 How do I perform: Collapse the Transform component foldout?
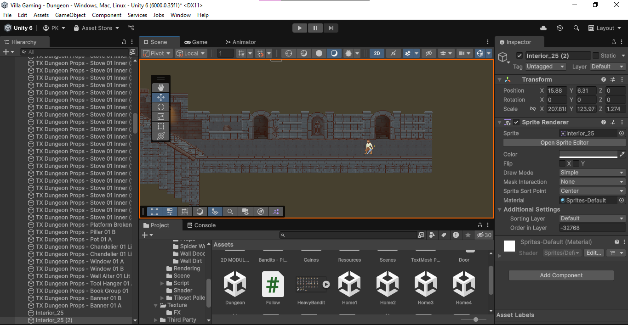pos(500,79)
